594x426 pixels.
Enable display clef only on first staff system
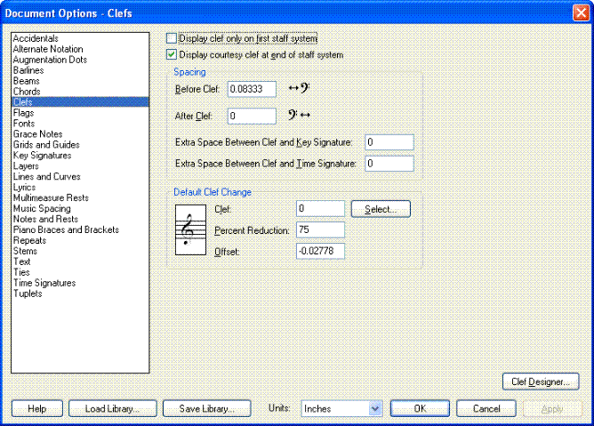pos(173,39)
